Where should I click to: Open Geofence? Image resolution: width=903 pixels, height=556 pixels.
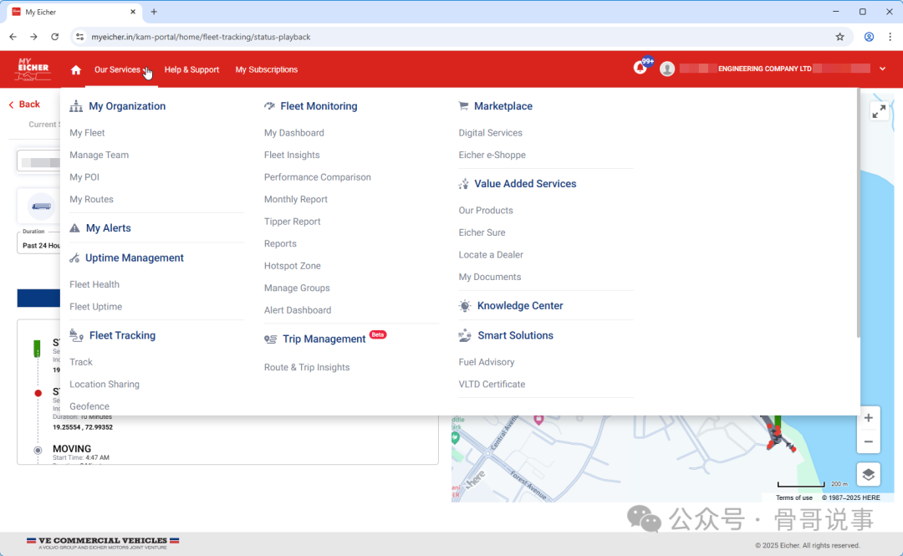click(89, 407)
